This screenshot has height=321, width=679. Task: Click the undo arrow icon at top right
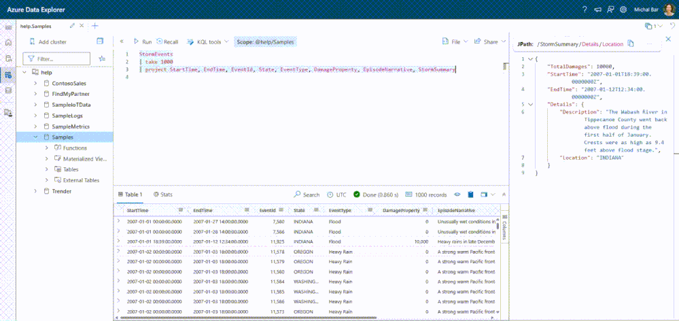tap(672, 26)
